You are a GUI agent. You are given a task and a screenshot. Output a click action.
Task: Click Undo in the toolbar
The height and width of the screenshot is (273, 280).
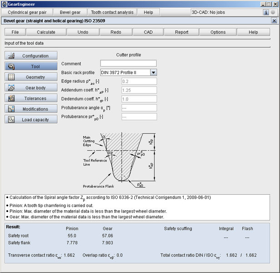pos(83,32)
